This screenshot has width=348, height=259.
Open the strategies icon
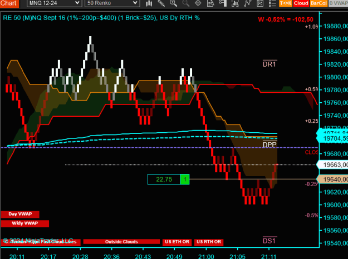[x=260, y=3]
